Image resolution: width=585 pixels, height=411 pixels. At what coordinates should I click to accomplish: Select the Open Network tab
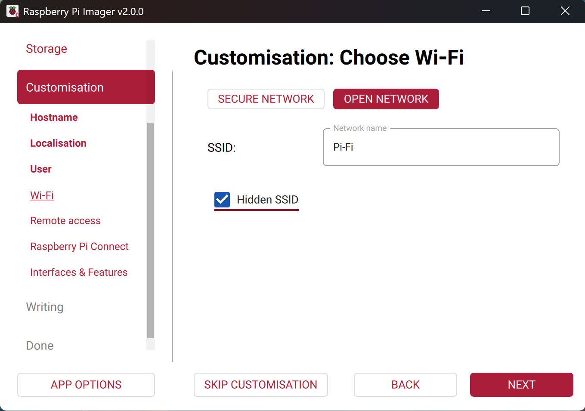[386, 99]
